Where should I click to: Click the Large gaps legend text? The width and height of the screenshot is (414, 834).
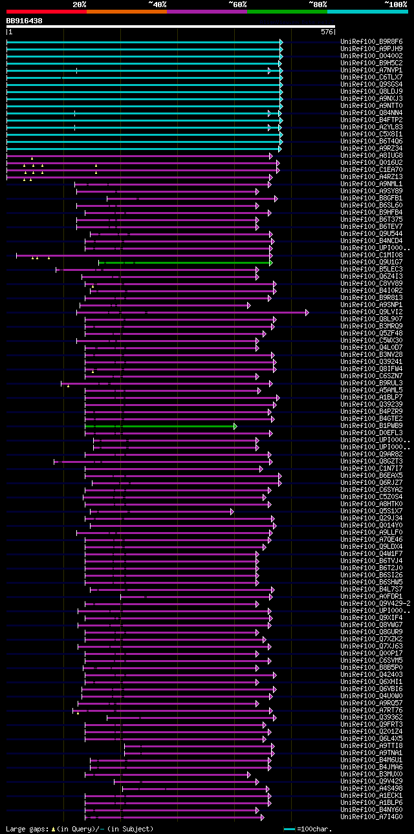(x=80, y=828)
